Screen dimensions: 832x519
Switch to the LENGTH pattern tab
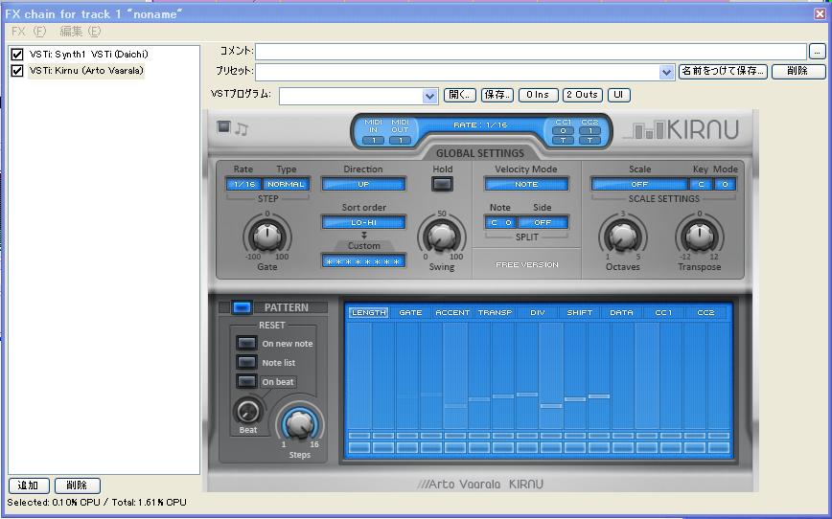(x=369, y=313)
